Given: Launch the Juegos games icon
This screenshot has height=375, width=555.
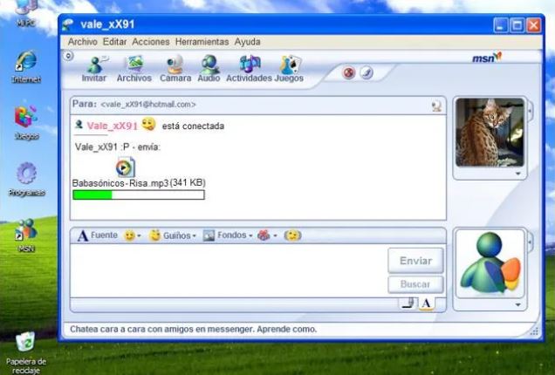Looking at the screenshot, I should pyautogui.click(x=289, y=69).
